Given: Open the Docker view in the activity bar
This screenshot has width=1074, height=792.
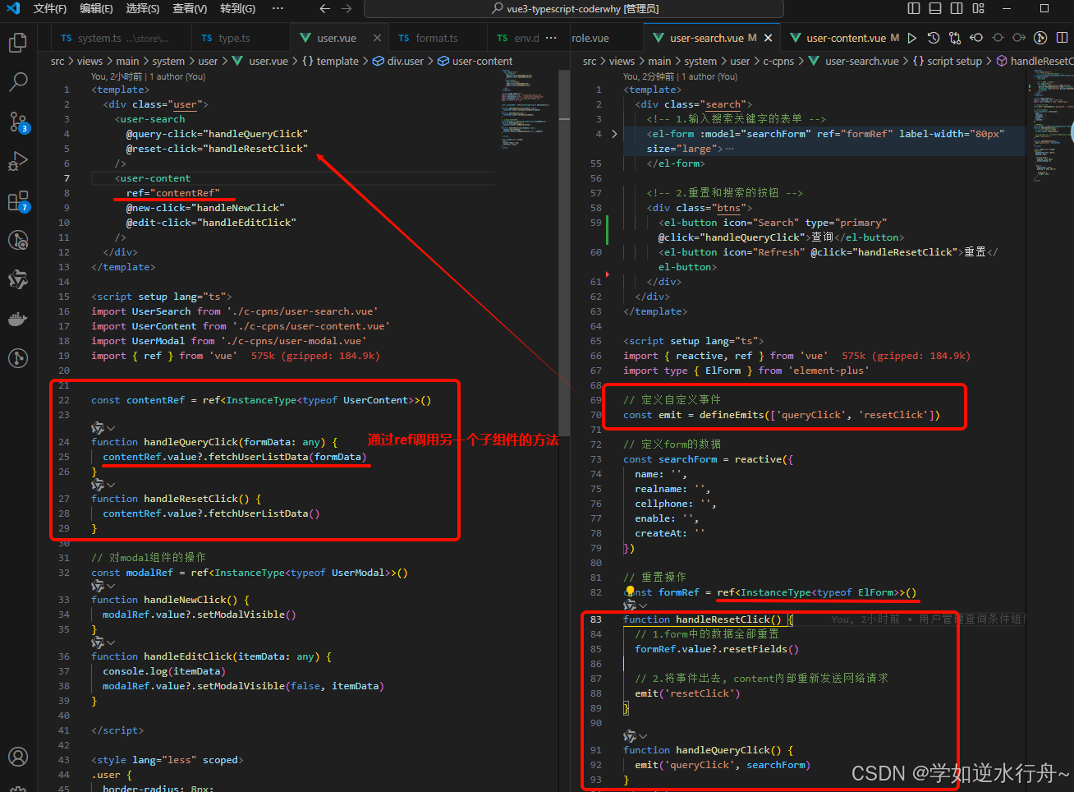Looking at the screenshot, I should click(x=18, y=319).
